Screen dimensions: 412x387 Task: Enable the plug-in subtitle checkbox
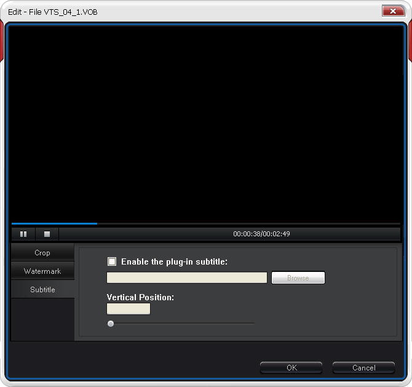pos(112,261)
